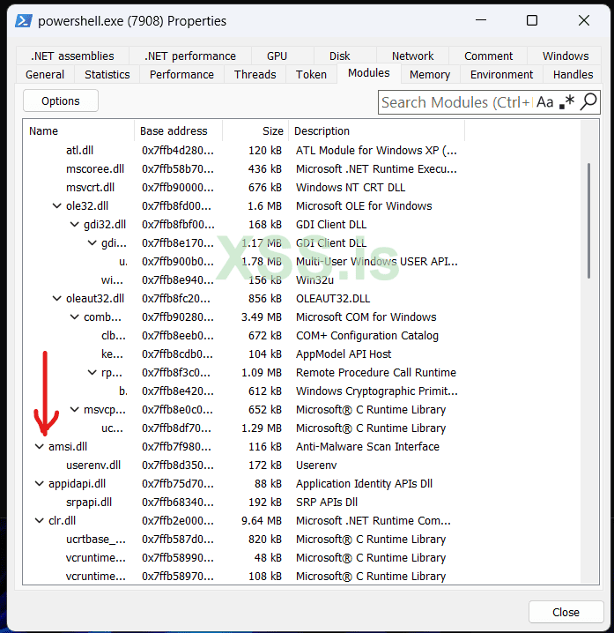This screenshot has height=633, width=614.
Task: Open the Handles tab
Action: tap(573, 75)
